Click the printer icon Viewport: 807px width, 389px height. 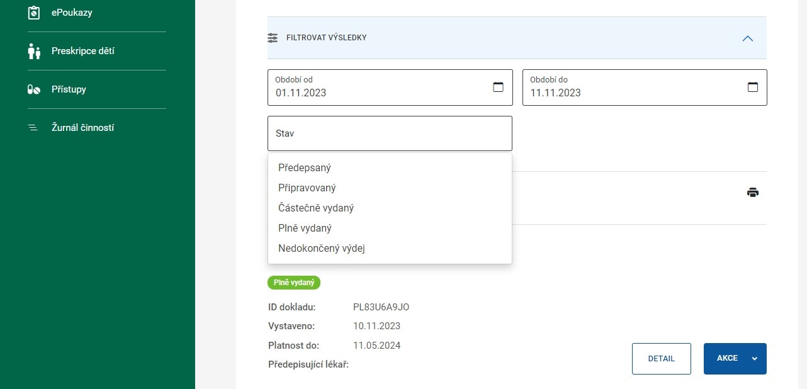[x=752, y=193]
